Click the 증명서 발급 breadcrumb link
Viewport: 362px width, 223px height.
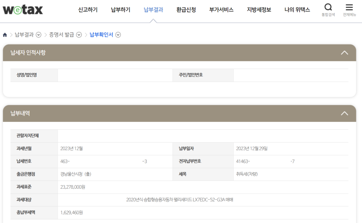pos(64,35)
